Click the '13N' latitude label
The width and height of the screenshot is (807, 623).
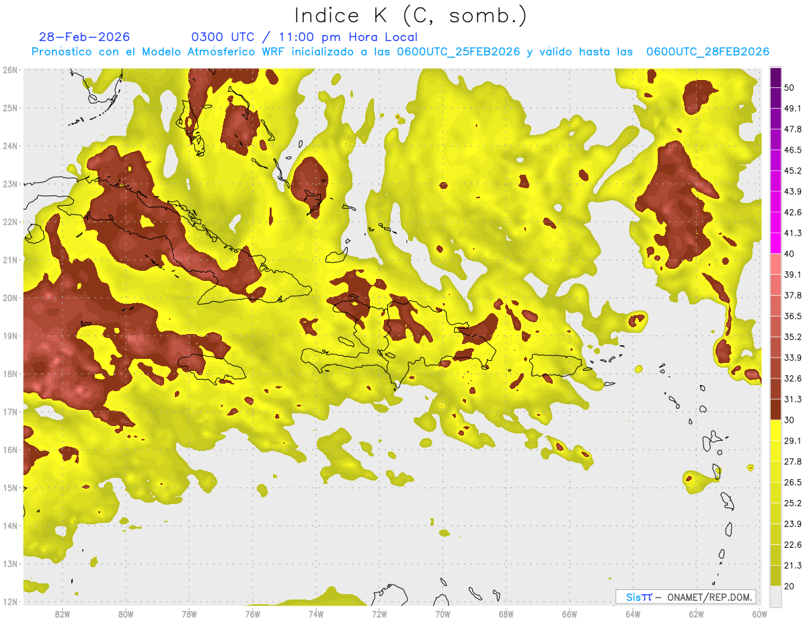click(x=10, y=563)
